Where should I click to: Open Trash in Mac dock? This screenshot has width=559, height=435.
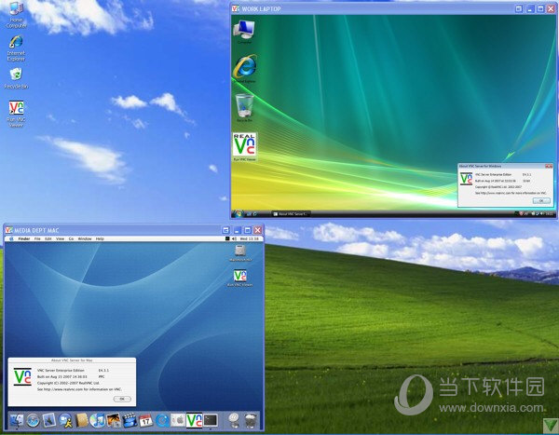[x=251, y=421]
